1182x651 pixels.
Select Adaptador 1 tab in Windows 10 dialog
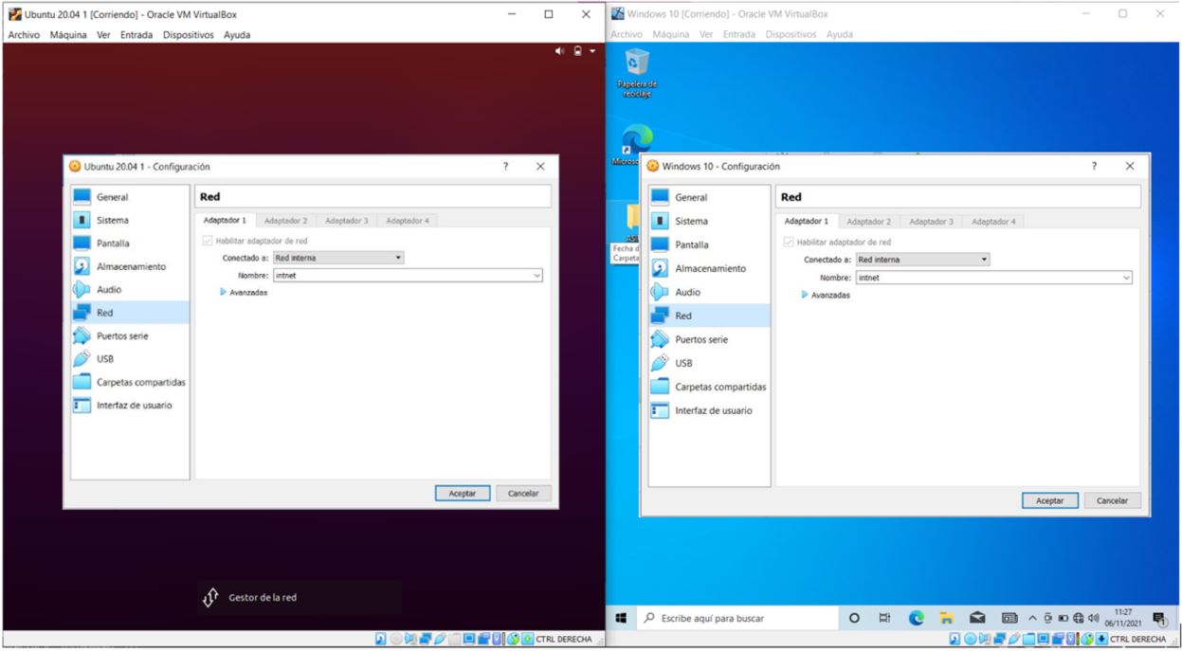coord(806,222)
